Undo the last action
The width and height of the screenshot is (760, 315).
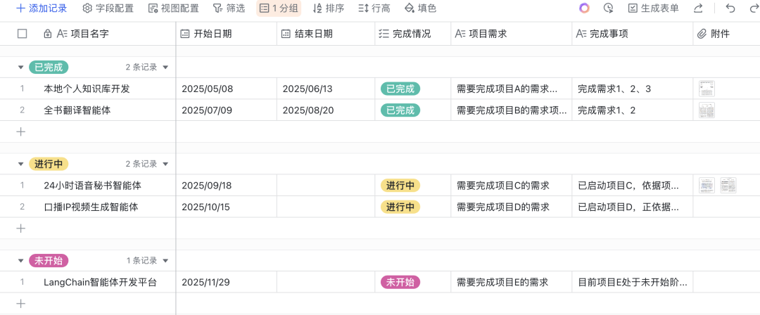pos(730,8)
